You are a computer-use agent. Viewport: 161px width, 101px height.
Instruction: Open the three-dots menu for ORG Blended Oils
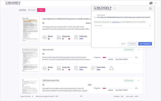coord(139,81)
